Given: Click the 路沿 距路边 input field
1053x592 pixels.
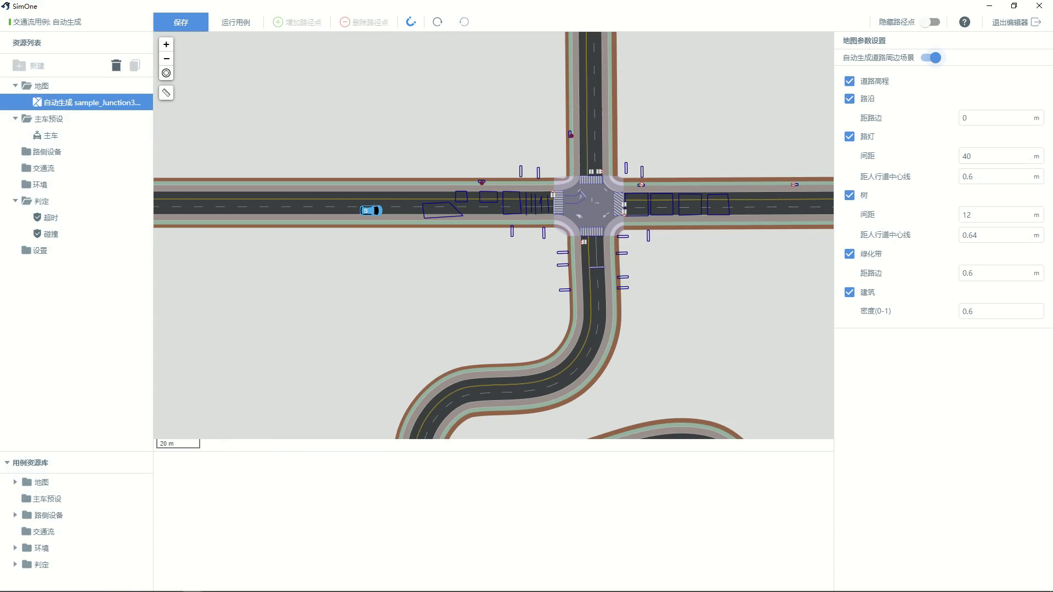Looking at the screenshot, I should (x=1001, y=118).
